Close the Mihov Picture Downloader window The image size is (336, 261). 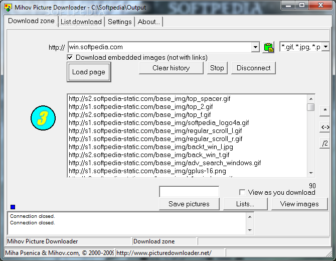coord(320,5)
